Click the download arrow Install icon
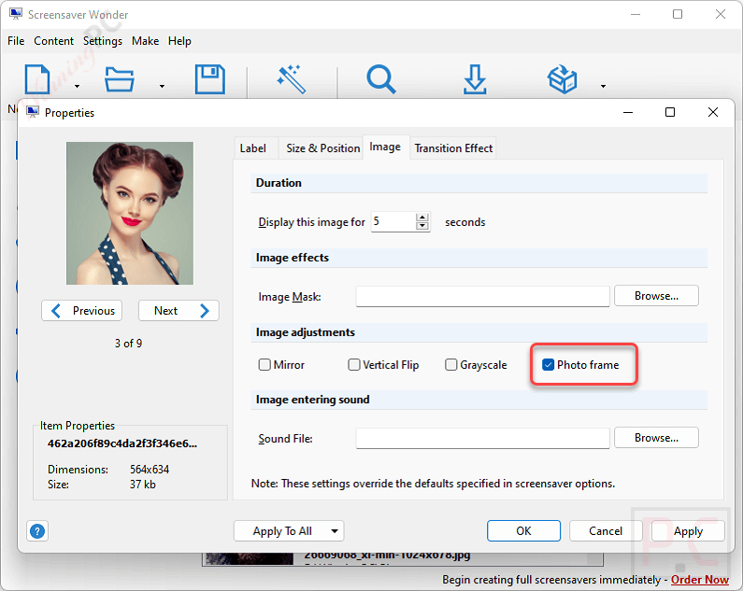743x591 pixels. (x=475, y=79)
